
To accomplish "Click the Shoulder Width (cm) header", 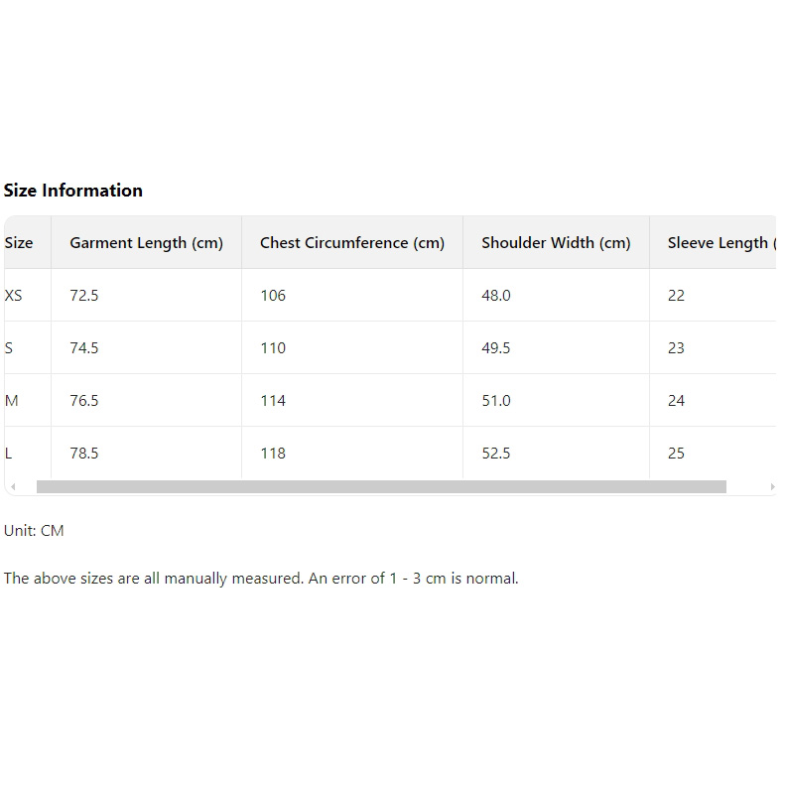I will click(557, 242).
